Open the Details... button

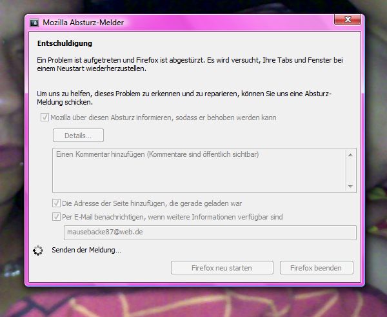click(78, 135)
